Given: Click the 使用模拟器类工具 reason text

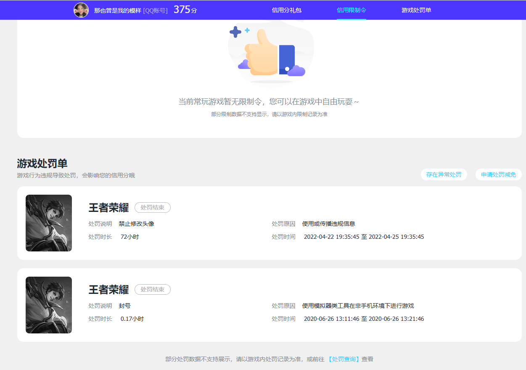Looking at the screenshot, I should tap(358, 306).
